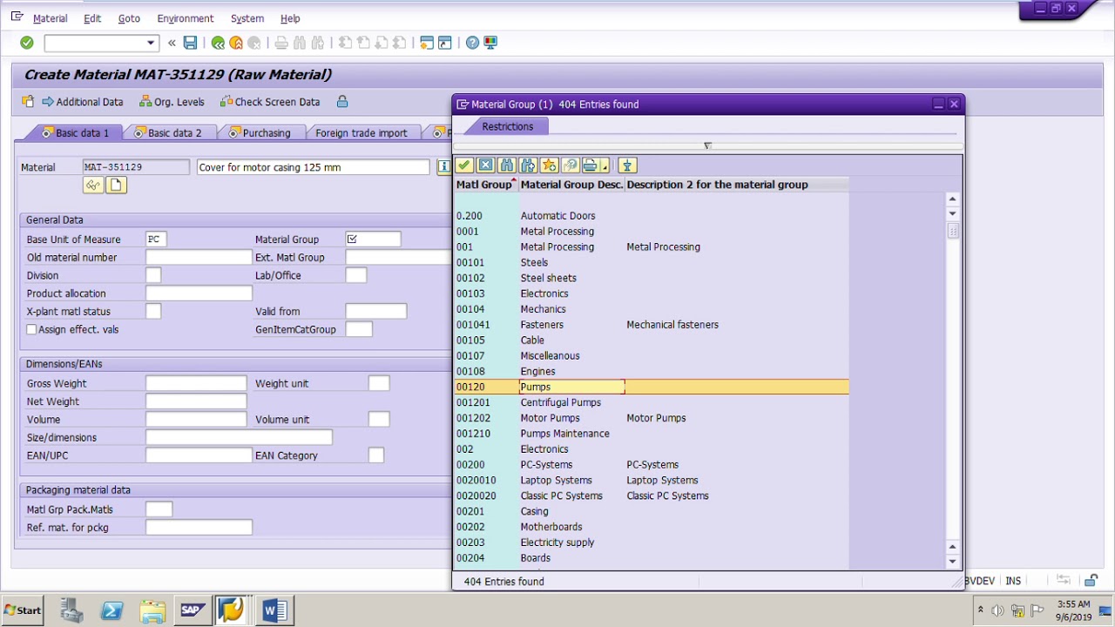Screen dimensions: 1115x627
Task: Select row 00120 Pumps
Action: (652, 387)
